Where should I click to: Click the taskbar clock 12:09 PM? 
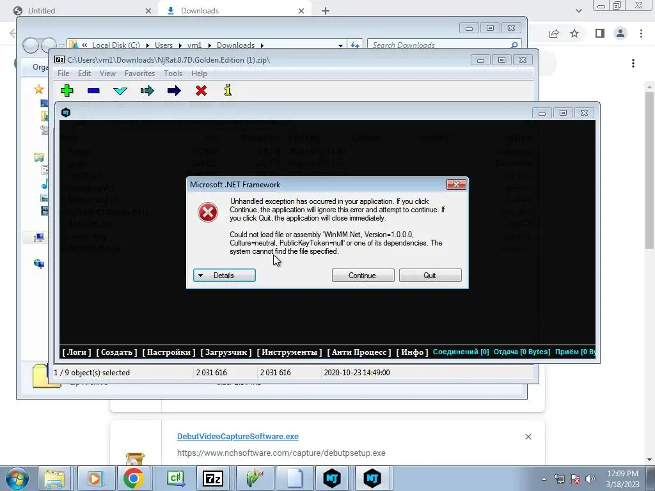tap(622, 474)
